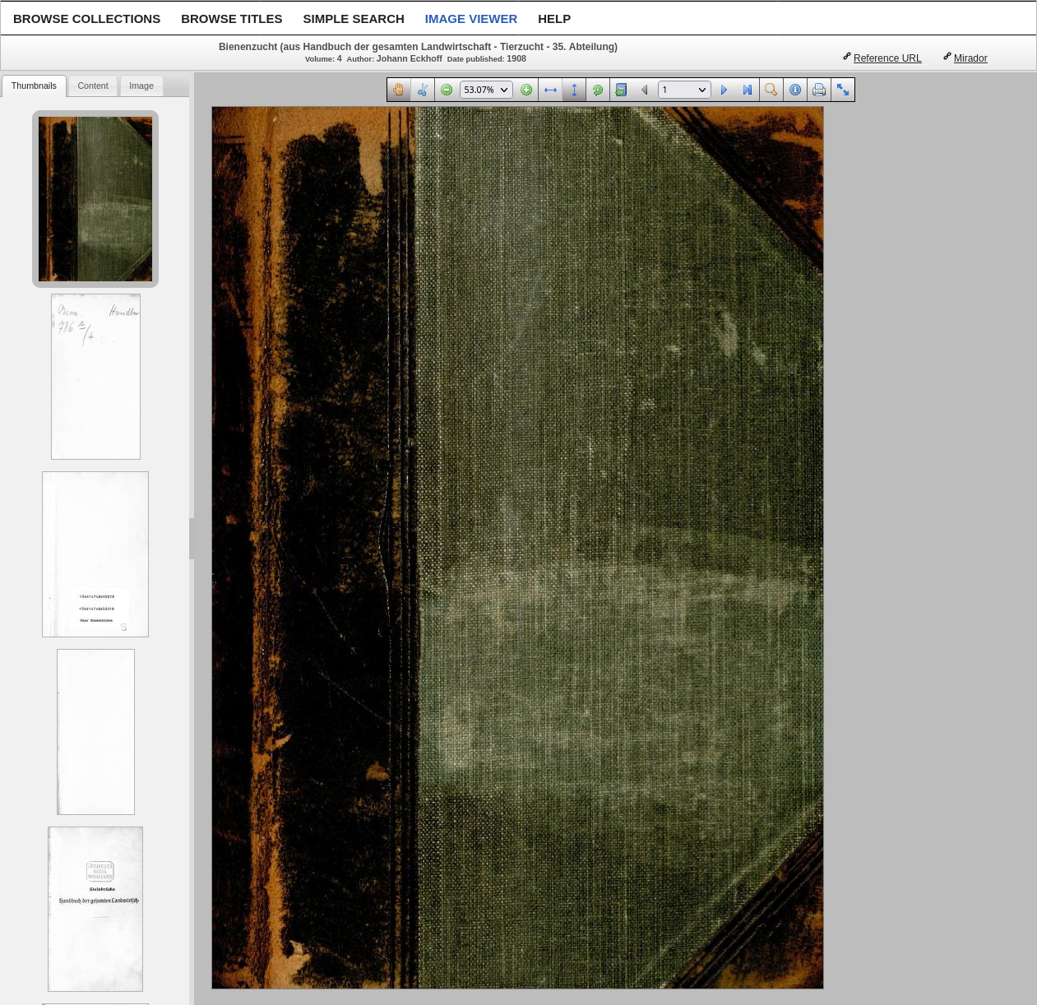
Task: Open Image Viewer menu item
Action: (x=470, y=18)
